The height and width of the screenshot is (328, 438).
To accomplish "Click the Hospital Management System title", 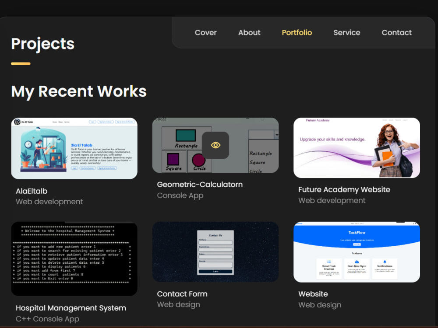I will pyautogui.click(x=71, y=308).
